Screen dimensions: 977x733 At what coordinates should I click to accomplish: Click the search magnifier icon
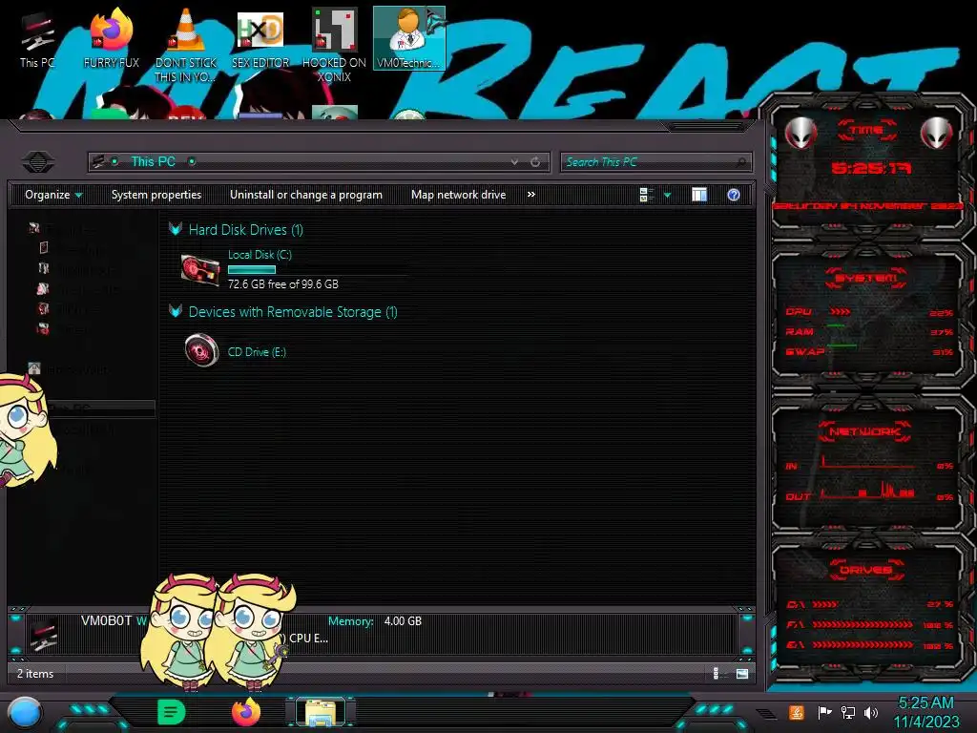(740, 162)
